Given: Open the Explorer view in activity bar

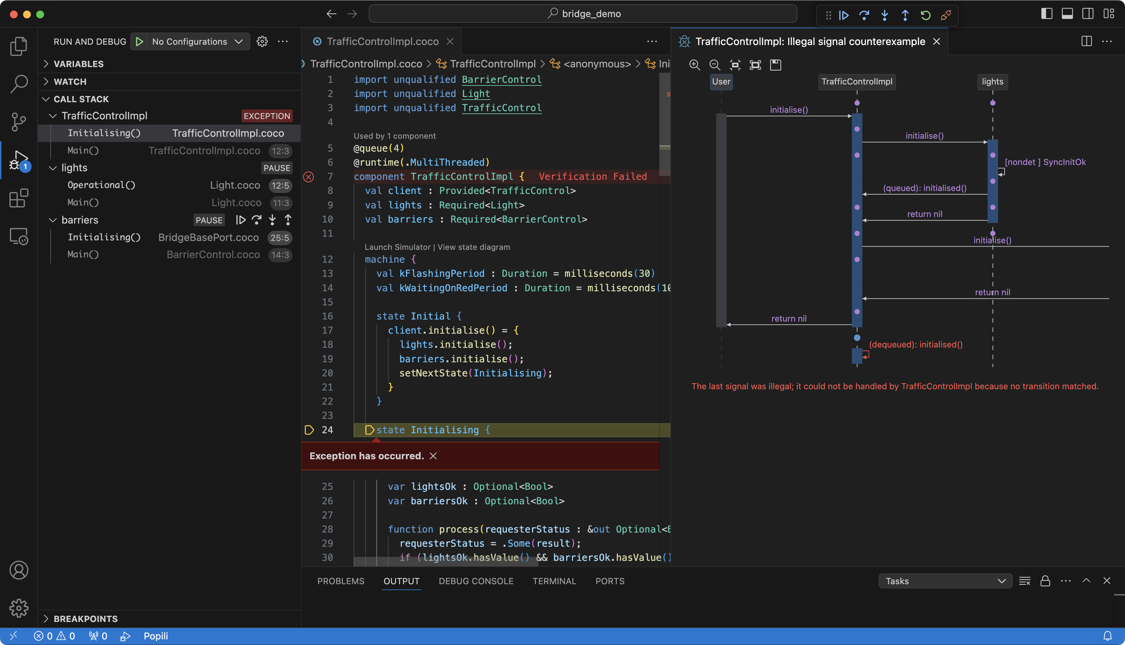Looking at the screenshot, I should [19, 46].
